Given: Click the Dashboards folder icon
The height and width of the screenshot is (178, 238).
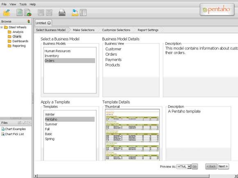Looking at the screenshot, I should pyautogui.click(x=9, y=41).
